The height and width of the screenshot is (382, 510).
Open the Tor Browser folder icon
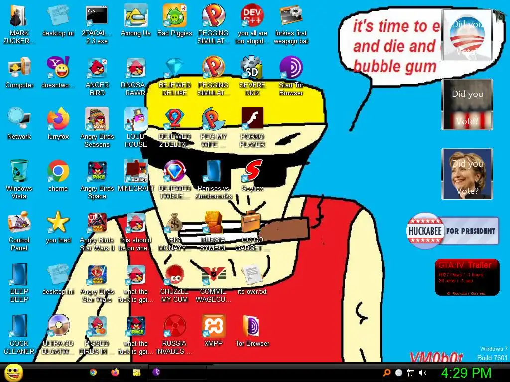click(253, 331)
